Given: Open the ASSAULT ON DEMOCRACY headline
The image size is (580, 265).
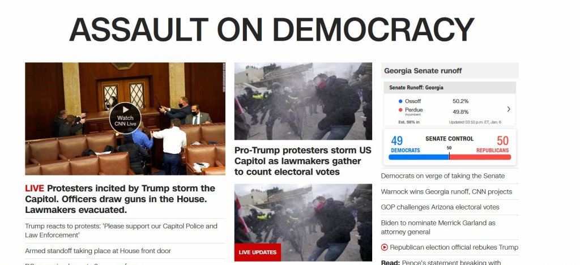Looking at the screenshot, I should [271, 29].
